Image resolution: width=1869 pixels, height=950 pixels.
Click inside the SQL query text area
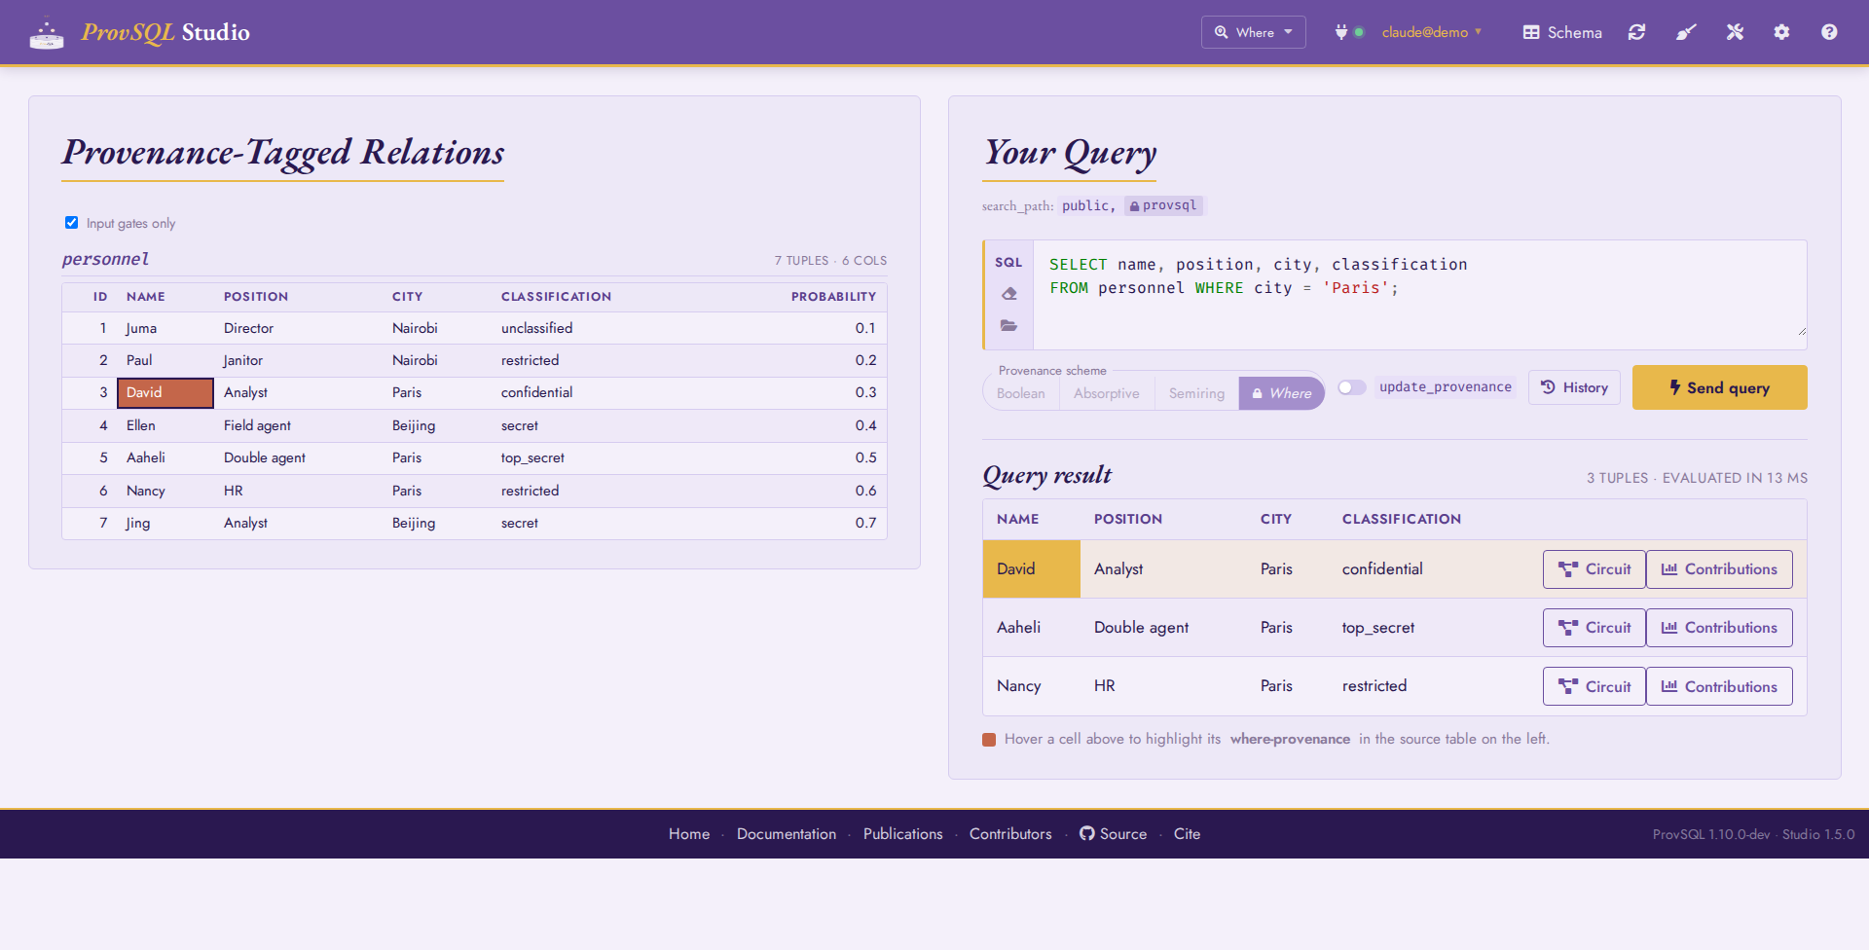(1418, 294)
